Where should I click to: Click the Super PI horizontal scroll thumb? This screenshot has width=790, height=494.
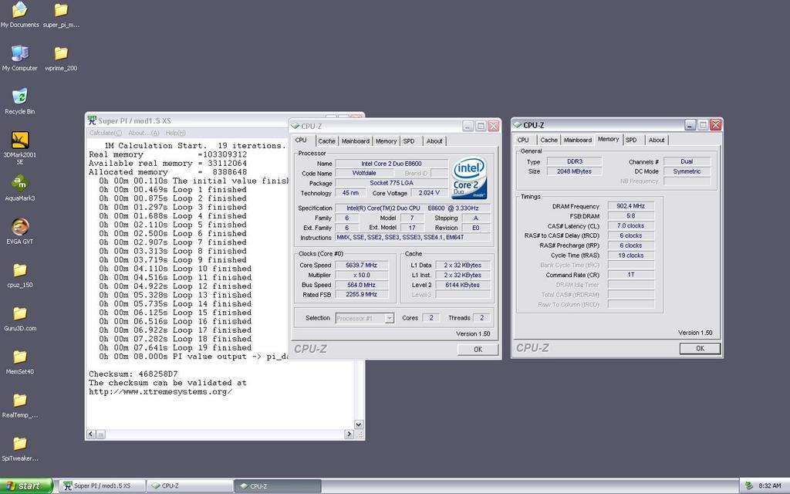click(x=101, y=434)
